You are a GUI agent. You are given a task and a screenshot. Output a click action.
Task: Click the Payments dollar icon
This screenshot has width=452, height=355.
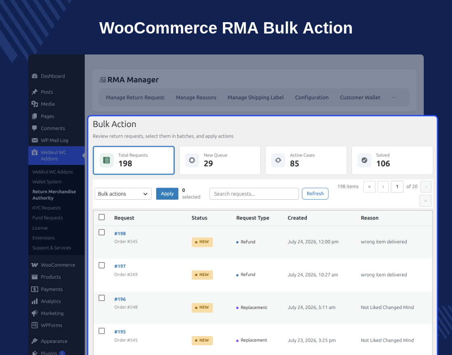[x=35, y=289]
